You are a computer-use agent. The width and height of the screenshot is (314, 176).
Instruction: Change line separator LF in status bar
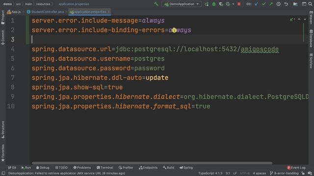[235, 173]
